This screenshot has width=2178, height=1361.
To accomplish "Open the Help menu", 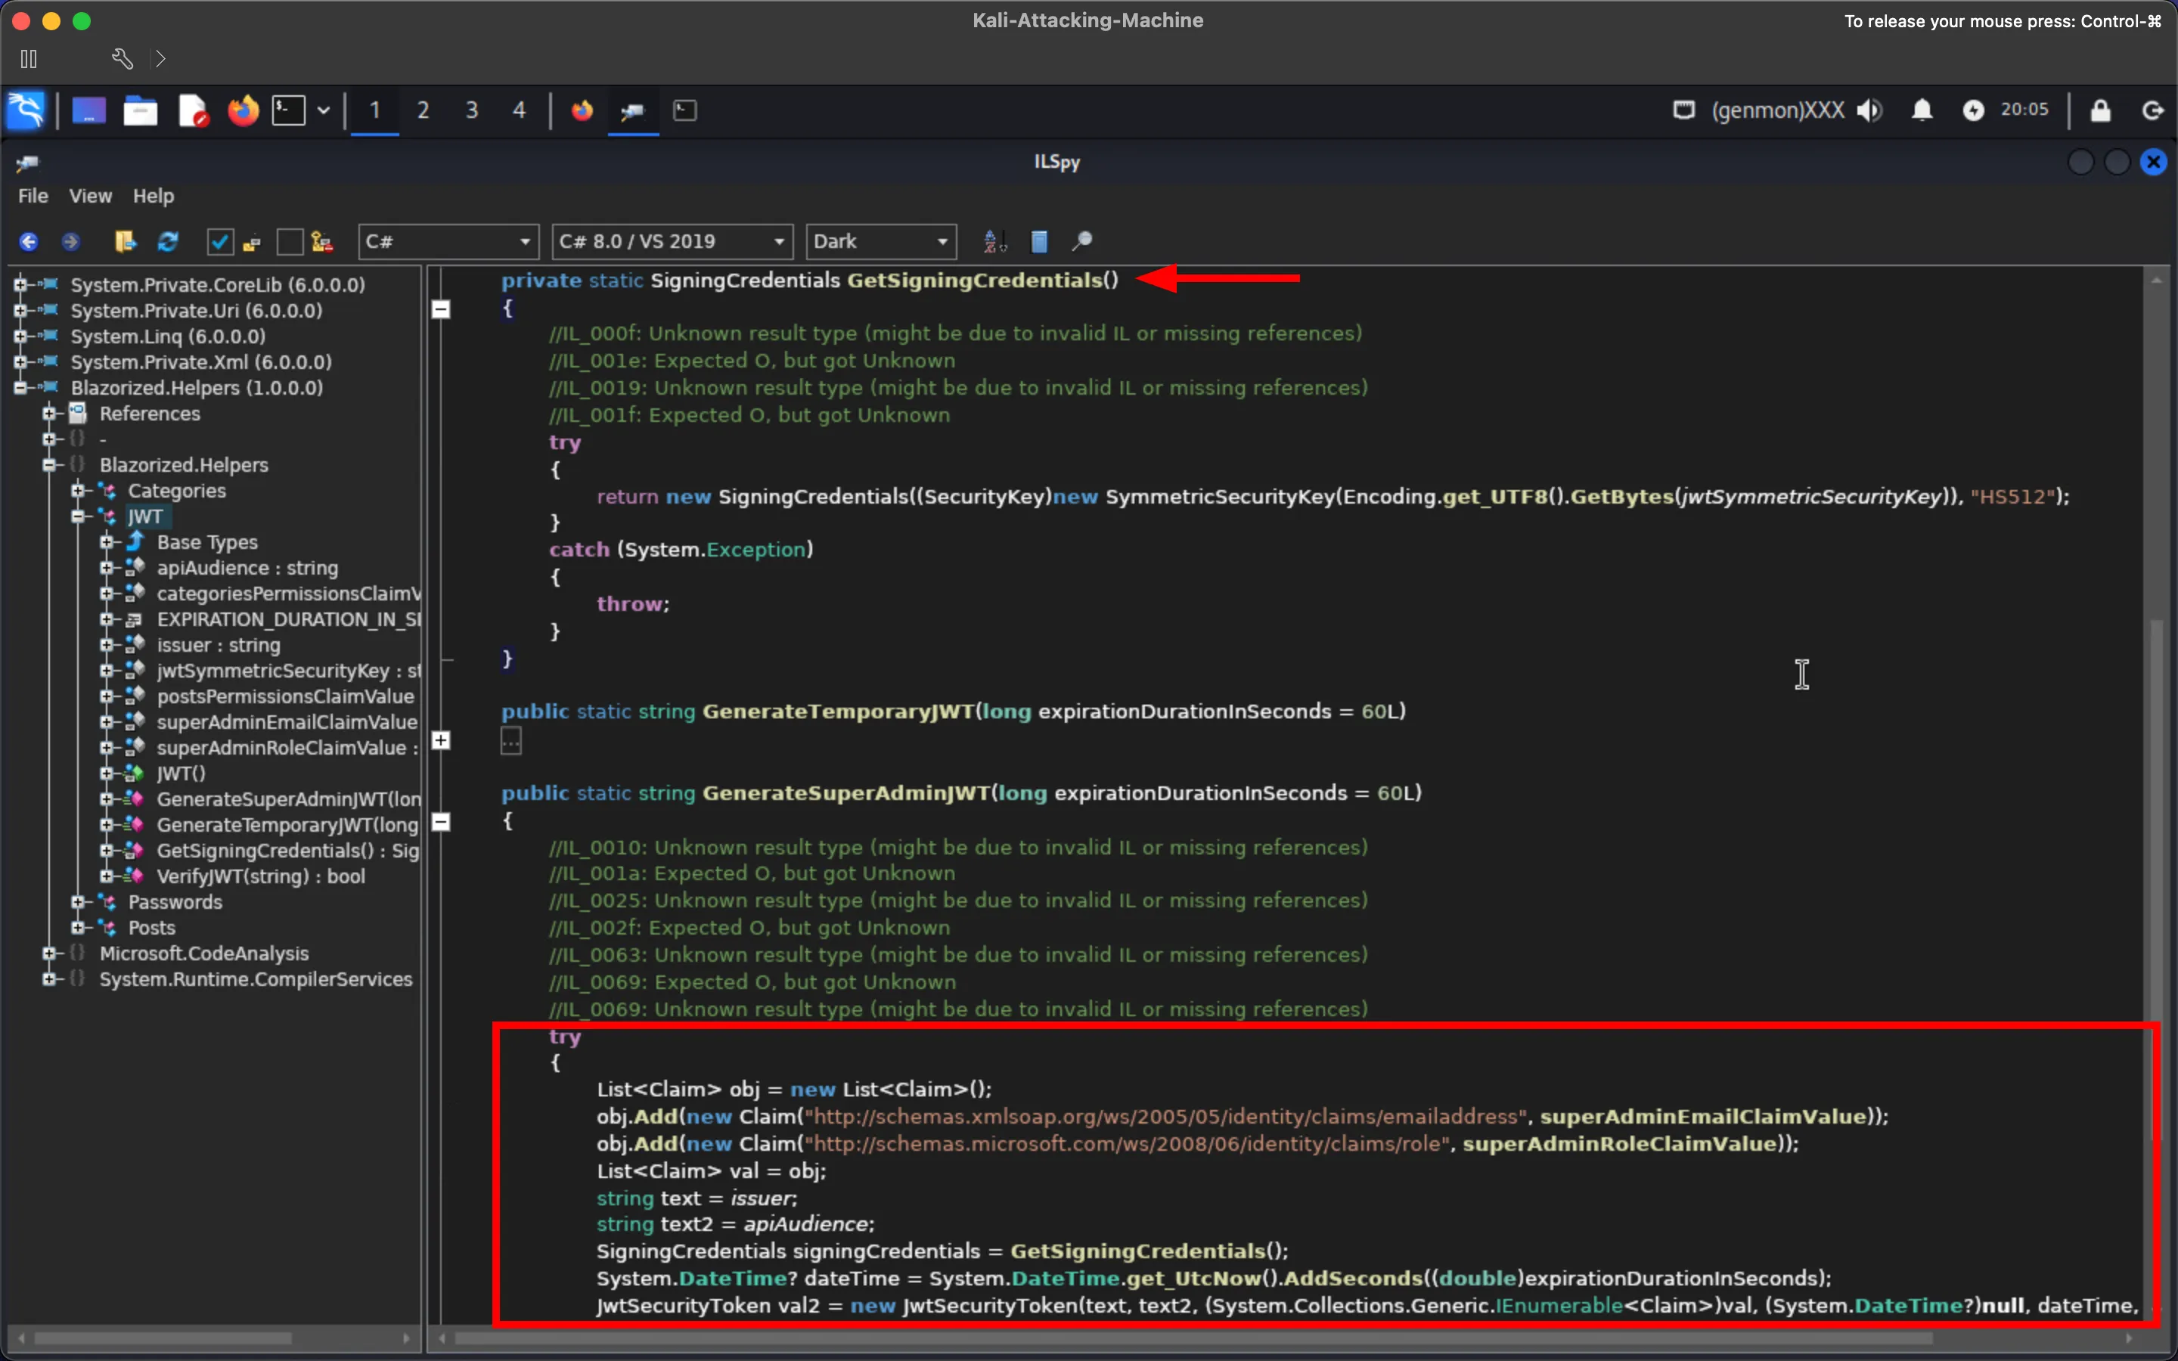I will coord(153,195).
